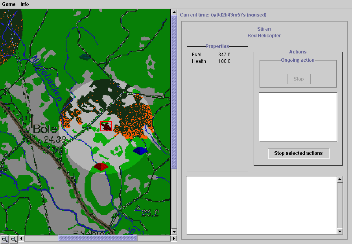This screenshot has width=352, height=244.
Task: Select the red helicopter unit on map
Action: [x=106, y=126]
